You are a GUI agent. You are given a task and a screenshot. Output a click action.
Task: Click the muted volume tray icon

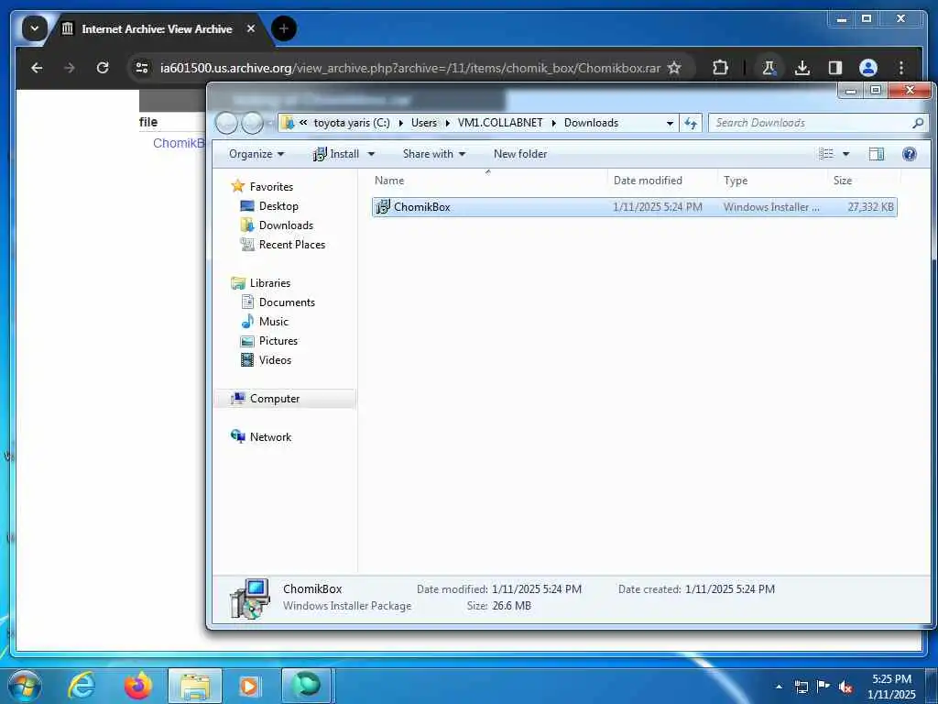pos(845,687)
